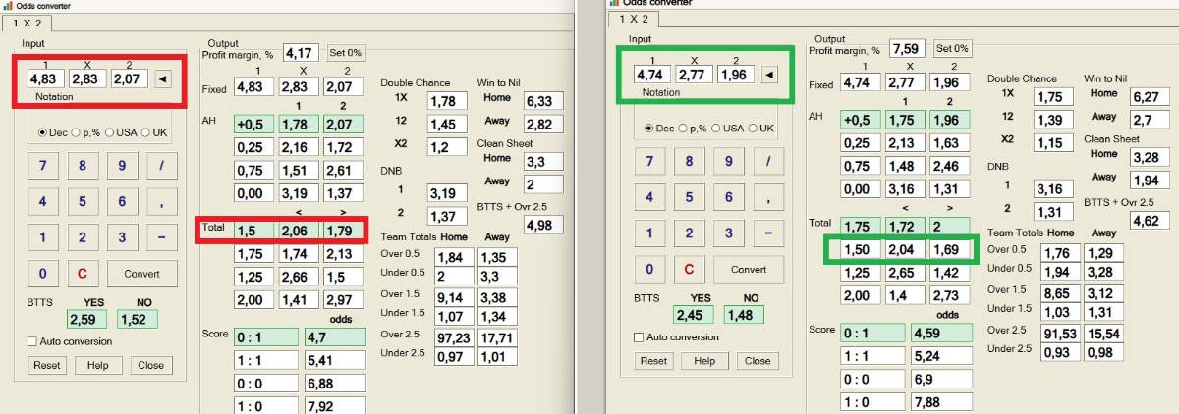Click odds field showing 4,7 in left window
Viewport: 1179px width, 414px height.
tap(335, 336)
